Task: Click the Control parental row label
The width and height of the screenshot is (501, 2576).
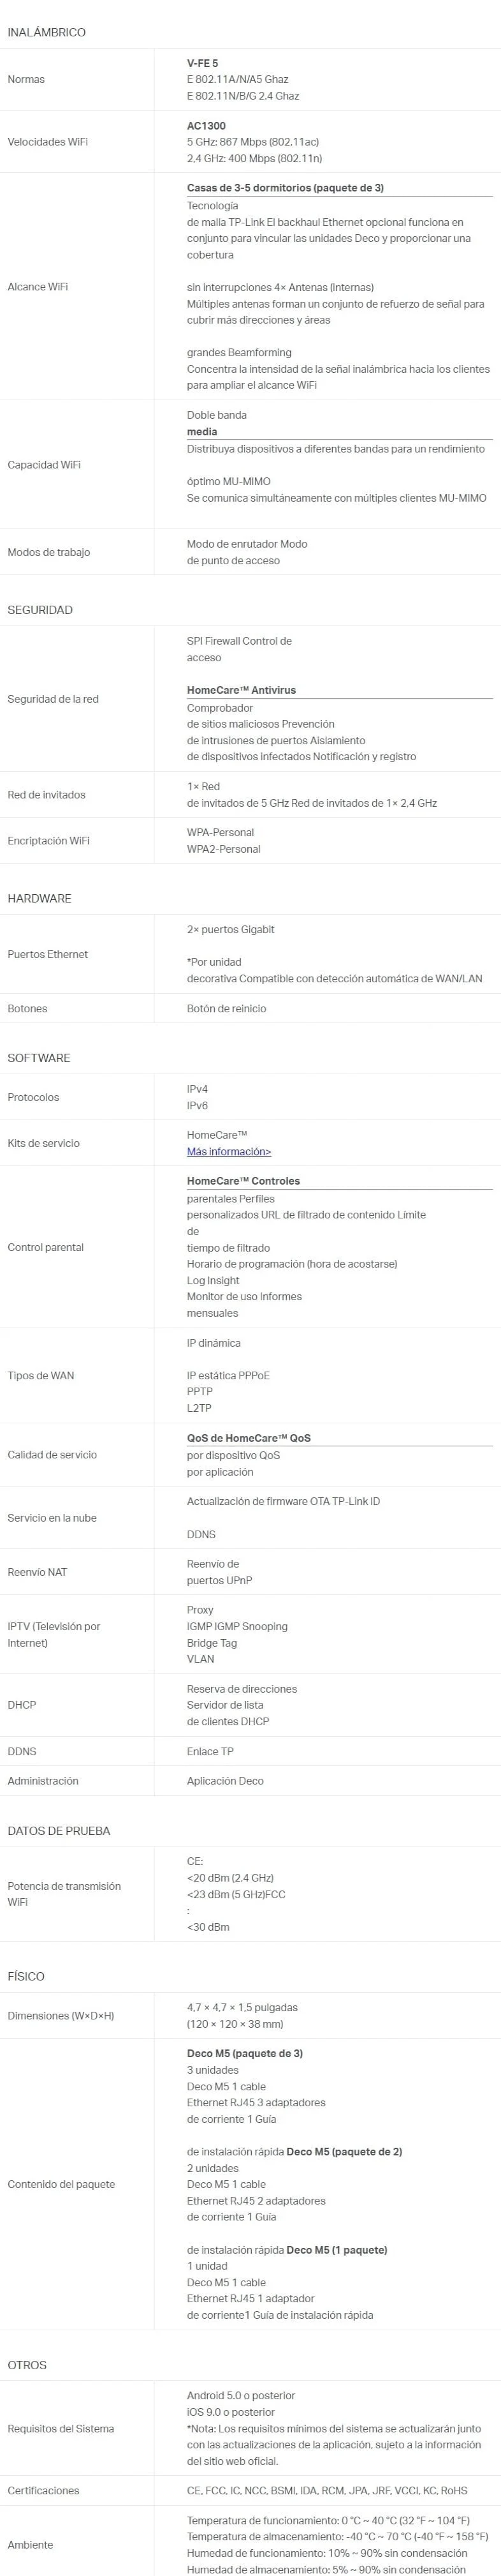Action: (x=46, y=1247)
